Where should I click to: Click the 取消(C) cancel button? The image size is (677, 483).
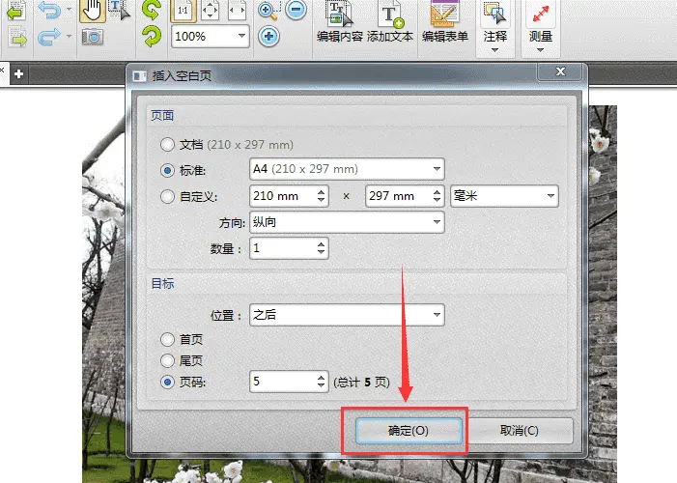click(x=520, y=430)
